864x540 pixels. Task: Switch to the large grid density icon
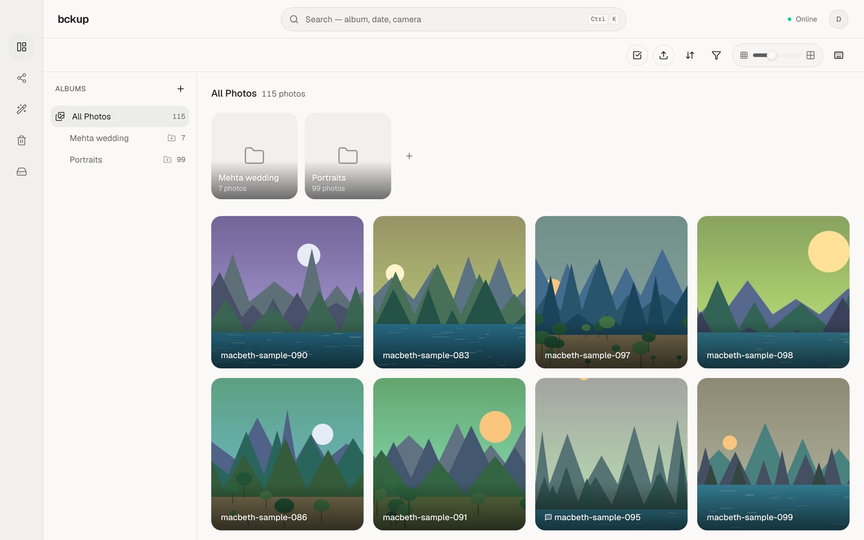pyautogui.click(x=810, y=55)
